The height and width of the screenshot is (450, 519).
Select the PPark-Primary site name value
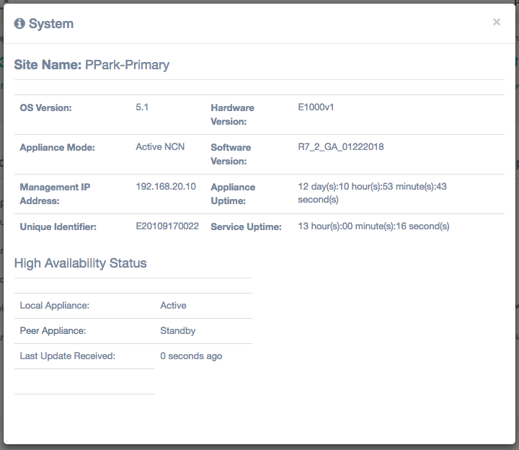[127, 65]
